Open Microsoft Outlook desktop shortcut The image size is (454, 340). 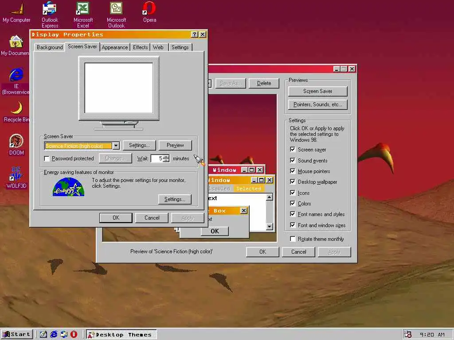pos(116,15)
